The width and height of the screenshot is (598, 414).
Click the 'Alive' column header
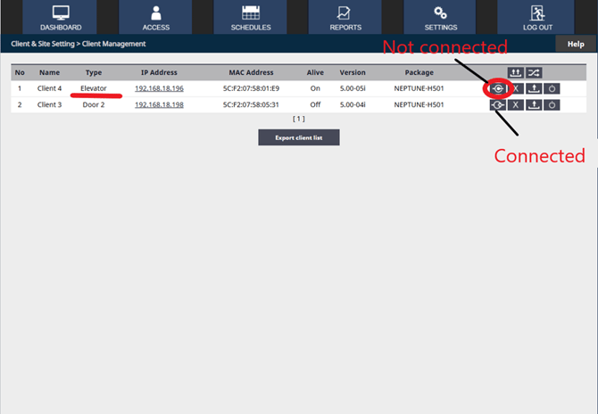point(315,72)
